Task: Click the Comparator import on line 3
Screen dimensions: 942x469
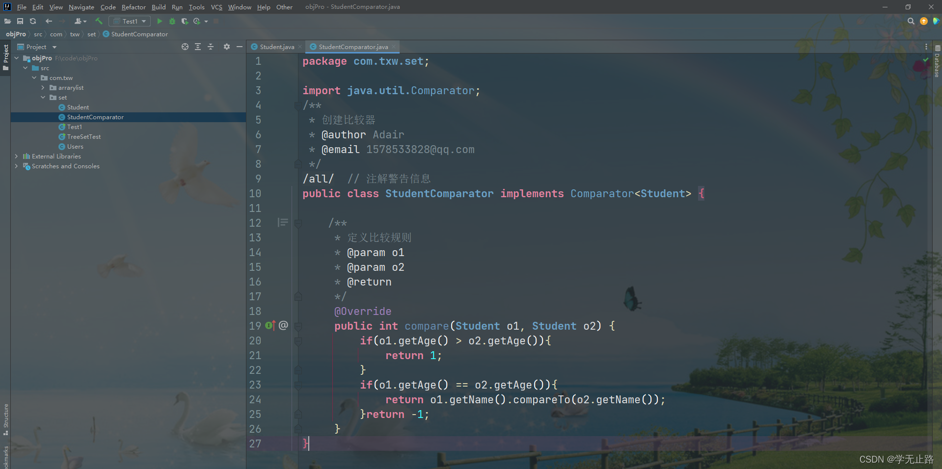Action: pyautogui.click(x=443, y=90)
